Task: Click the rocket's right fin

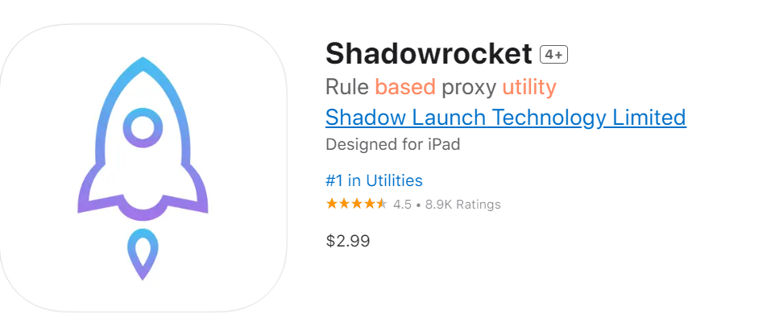Action: click(188, 189)
